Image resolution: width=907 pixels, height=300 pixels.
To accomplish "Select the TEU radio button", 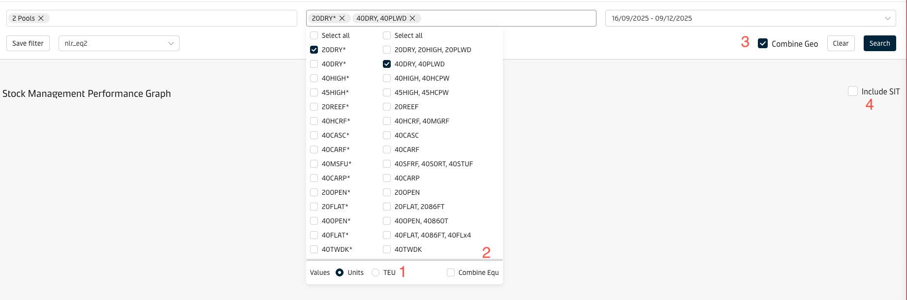I will (x=375, y=272).
